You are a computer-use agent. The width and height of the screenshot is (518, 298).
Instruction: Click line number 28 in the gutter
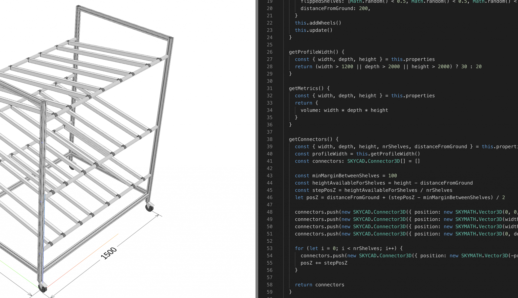269,66
